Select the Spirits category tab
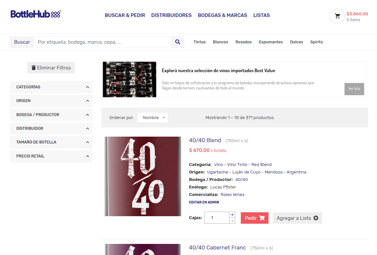The width and height of the screenshot is (377, 255). point(317,42)
